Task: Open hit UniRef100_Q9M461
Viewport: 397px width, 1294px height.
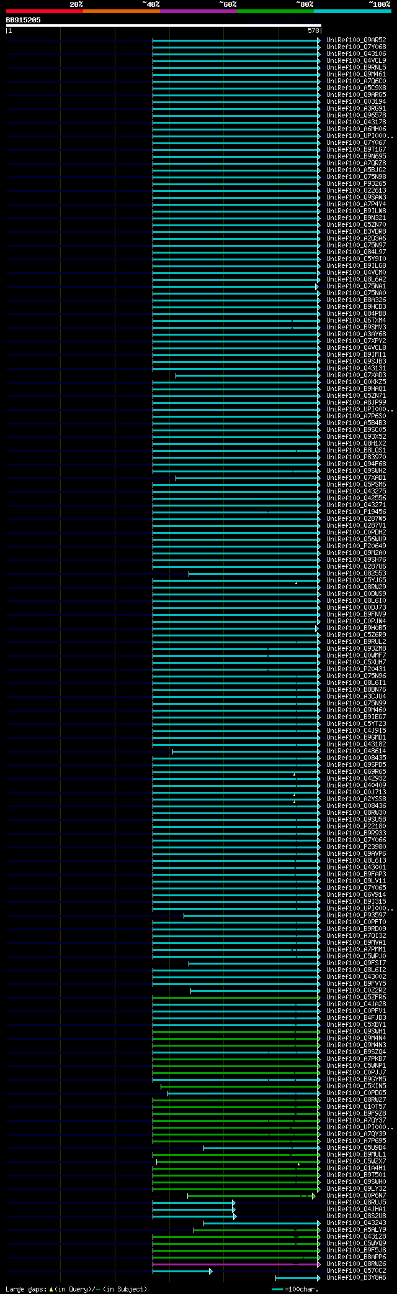Action: coord(356,74)
